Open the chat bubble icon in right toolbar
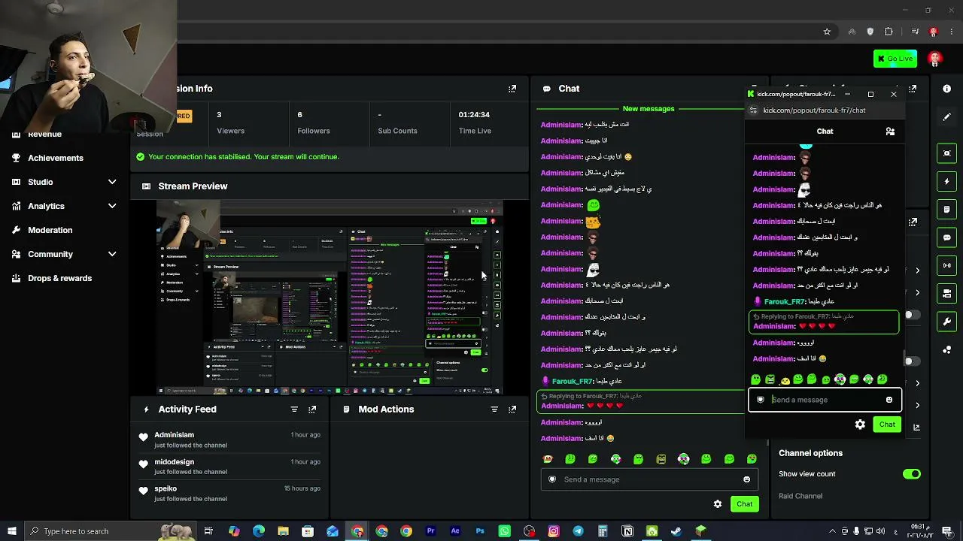 pyautogui.click(x=946, y=237)
